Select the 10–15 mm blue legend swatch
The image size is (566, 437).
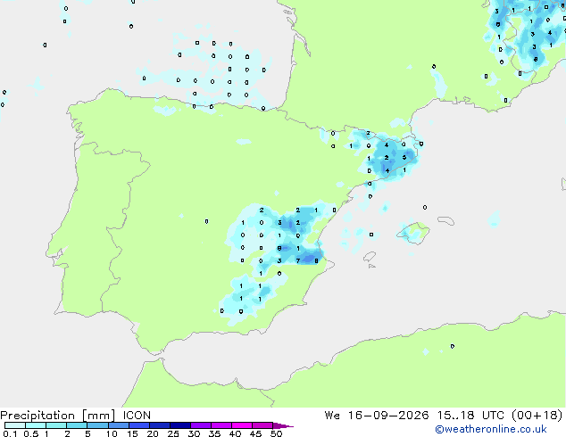(119, 425)
